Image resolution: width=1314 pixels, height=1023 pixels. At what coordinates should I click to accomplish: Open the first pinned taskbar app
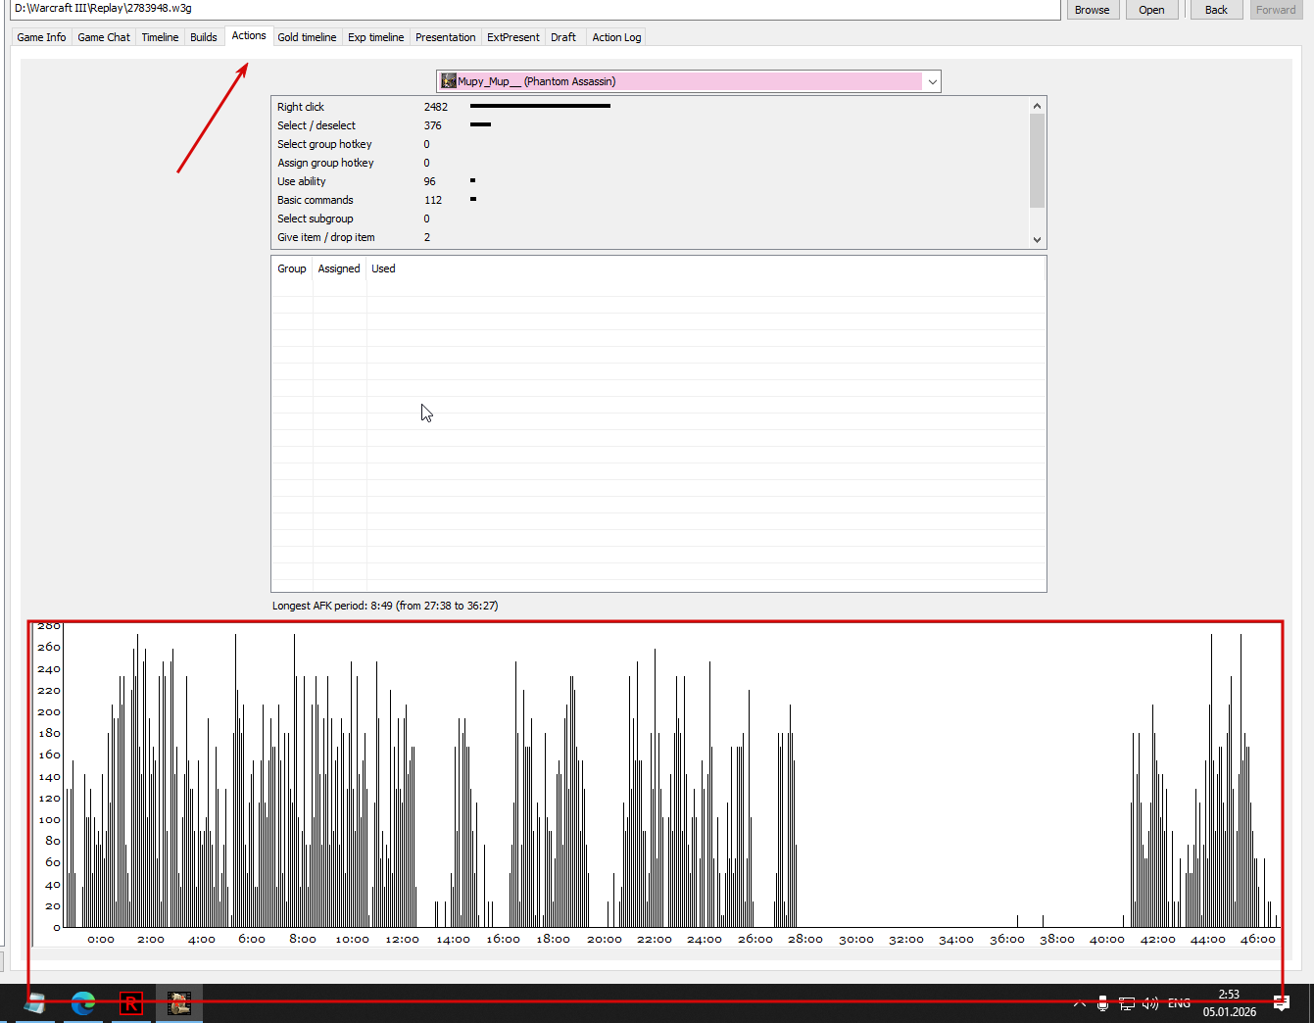point(35,1003)
